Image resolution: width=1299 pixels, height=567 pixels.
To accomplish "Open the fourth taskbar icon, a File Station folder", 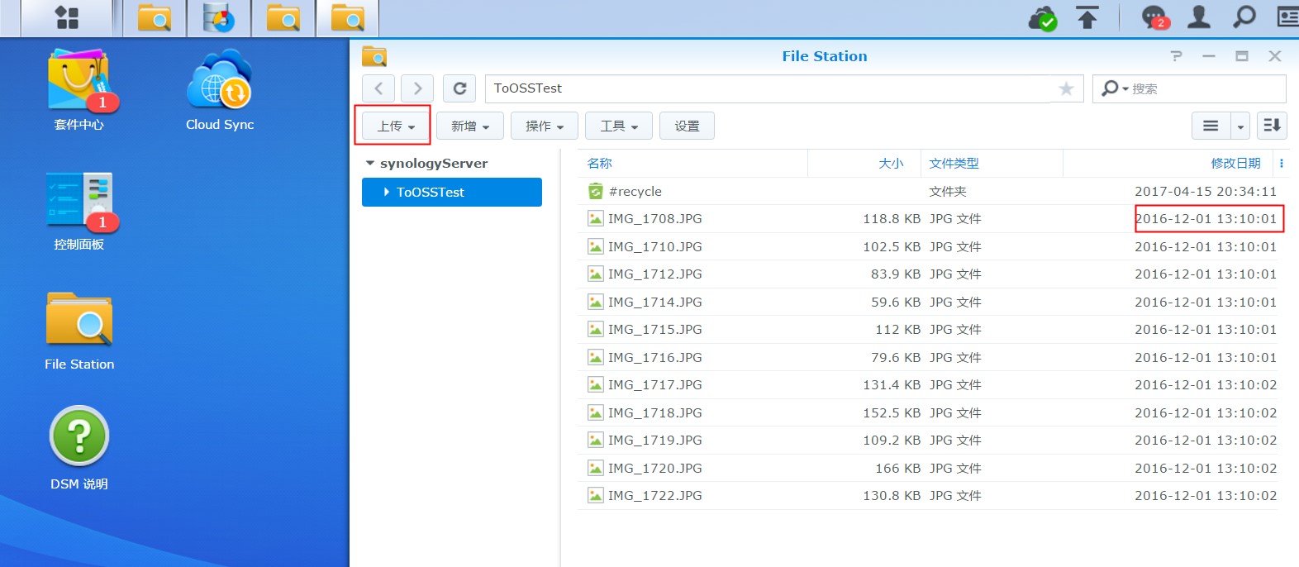I will [x=348, y=18].
